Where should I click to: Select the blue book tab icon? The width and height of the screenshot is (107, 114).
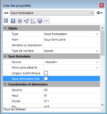(x=13, y=21)
